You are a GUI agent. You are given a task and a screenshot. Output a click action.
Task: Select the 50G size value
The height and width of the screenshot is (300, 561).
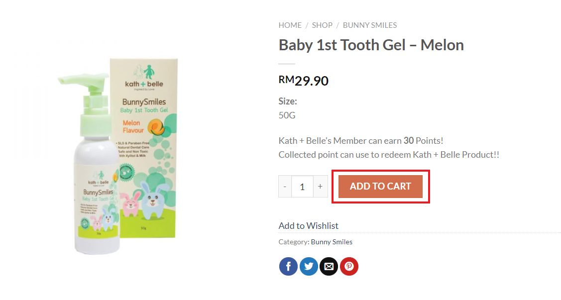[x=288, y=115]
